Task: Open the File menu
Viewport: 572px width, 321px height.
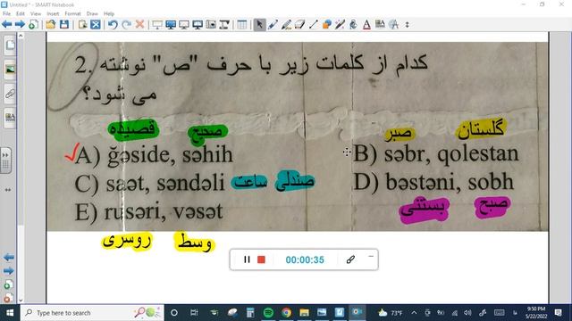Action: [6, 13]
